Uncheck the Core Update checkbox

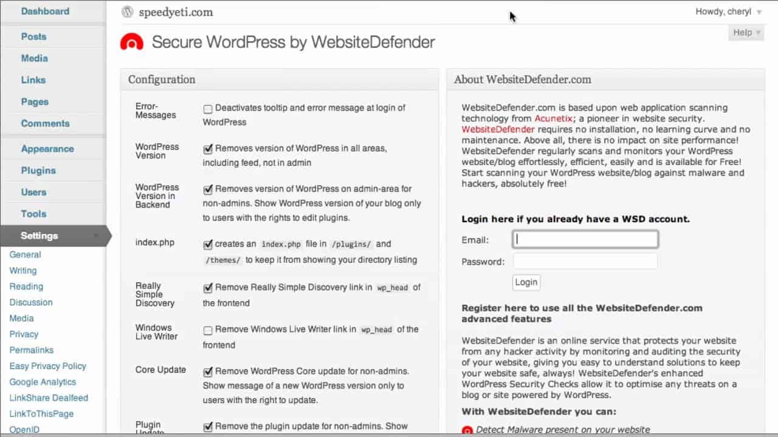pyautogui.click(x=208, y=371)
